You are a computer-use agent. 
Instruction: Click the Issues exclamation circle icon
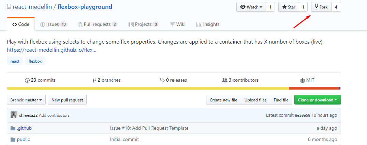click(x=43, y=24)
